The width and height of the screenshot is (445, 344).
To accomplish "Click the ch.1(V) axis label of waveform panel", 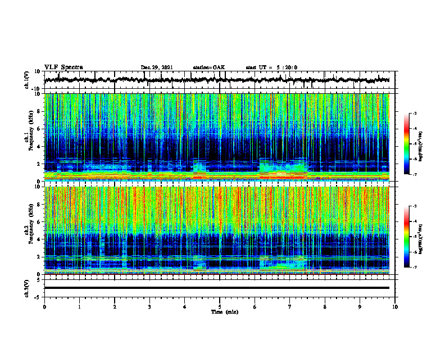I will pyautogui.click(x=27, y=80).
